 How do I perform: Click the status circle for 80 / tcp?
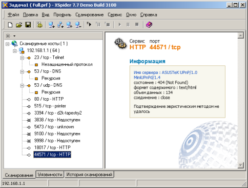(x=29, y=100)
